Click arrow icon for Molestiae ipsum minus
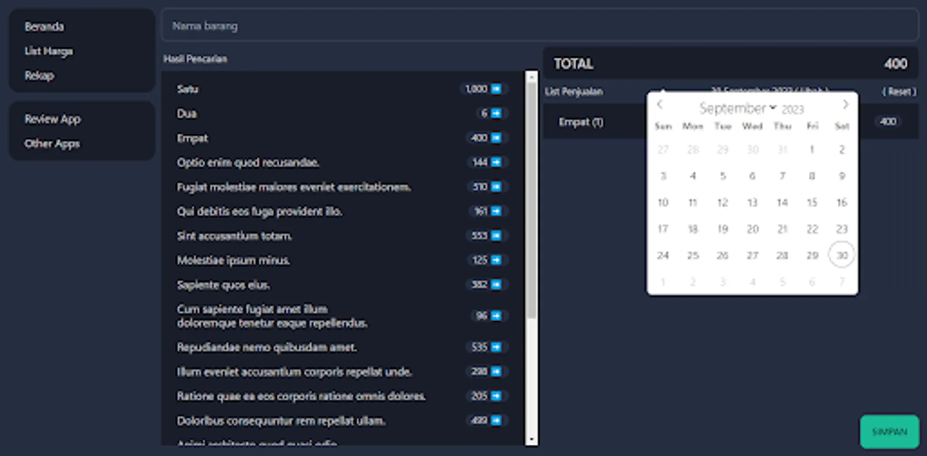Screen dimensions: 927x456 tap(496, 260)
